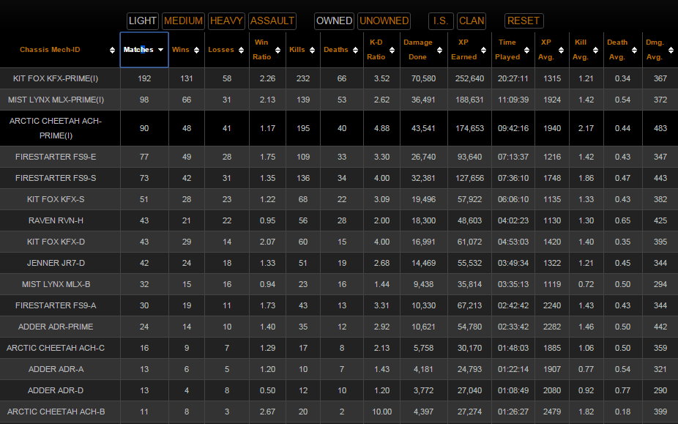Image resolution: width=678 pixels, height=424 pixels.
Task: Click sort arrow on Matches column
Action: [x=160, y=50]
